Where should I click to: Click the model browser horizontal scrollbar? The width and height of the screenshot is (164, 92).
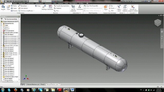click(8, 82)
